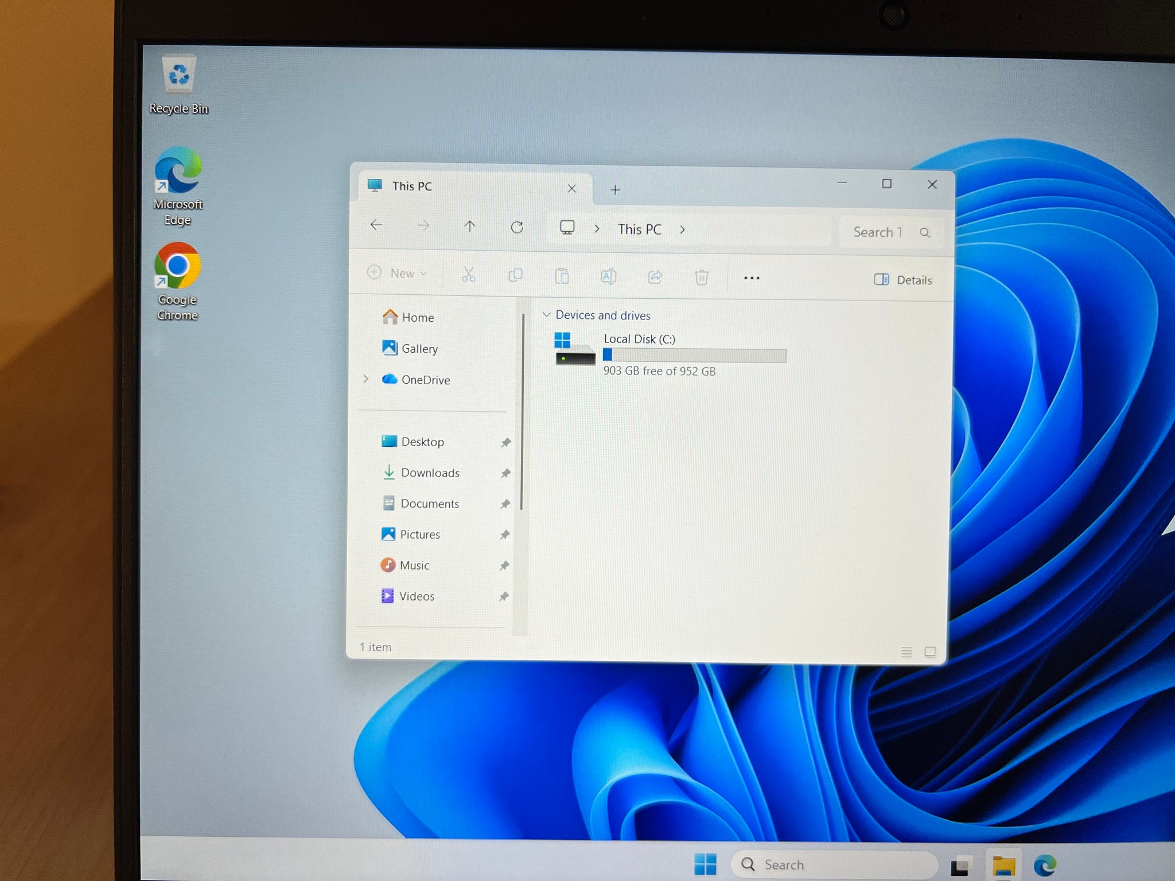Viewport: 1175px width, 881px height.
Task: Navigate up one folder level
Action: tap(470, 227)
